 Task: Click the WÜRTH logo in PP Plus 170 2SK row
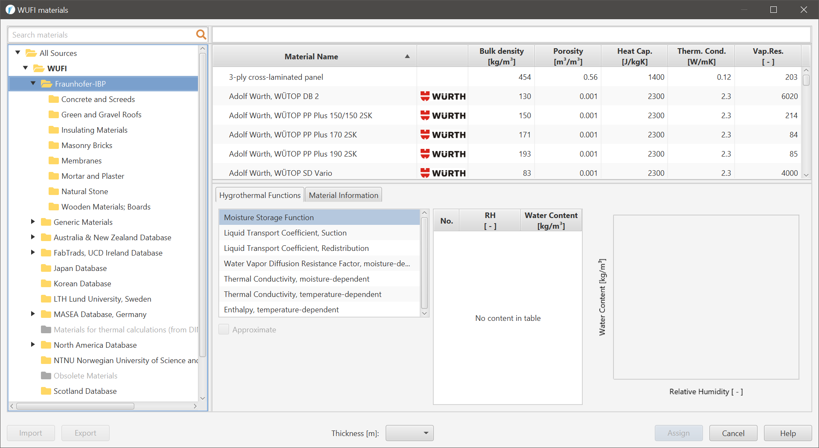point(443,135)
